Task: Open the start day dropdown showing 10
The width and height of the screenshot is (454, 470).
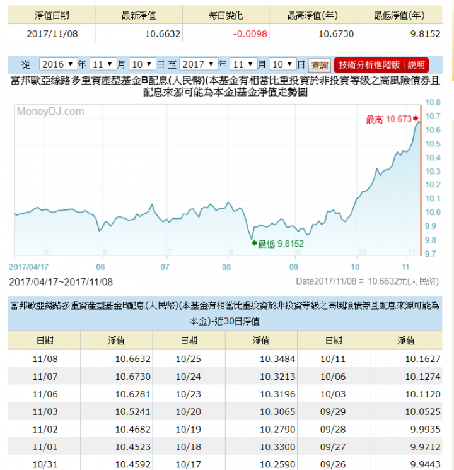Action: pos(142,64)
